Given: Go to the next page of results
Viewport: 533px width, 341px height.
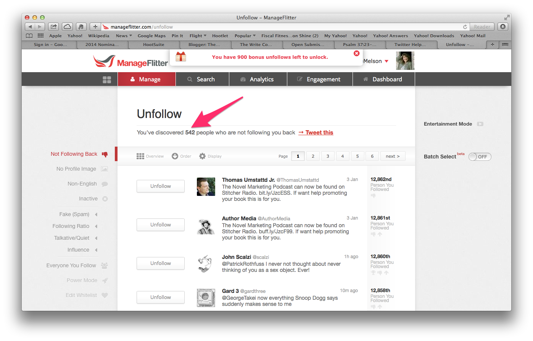Looking at the screenshot, I should tap(393, 156).
